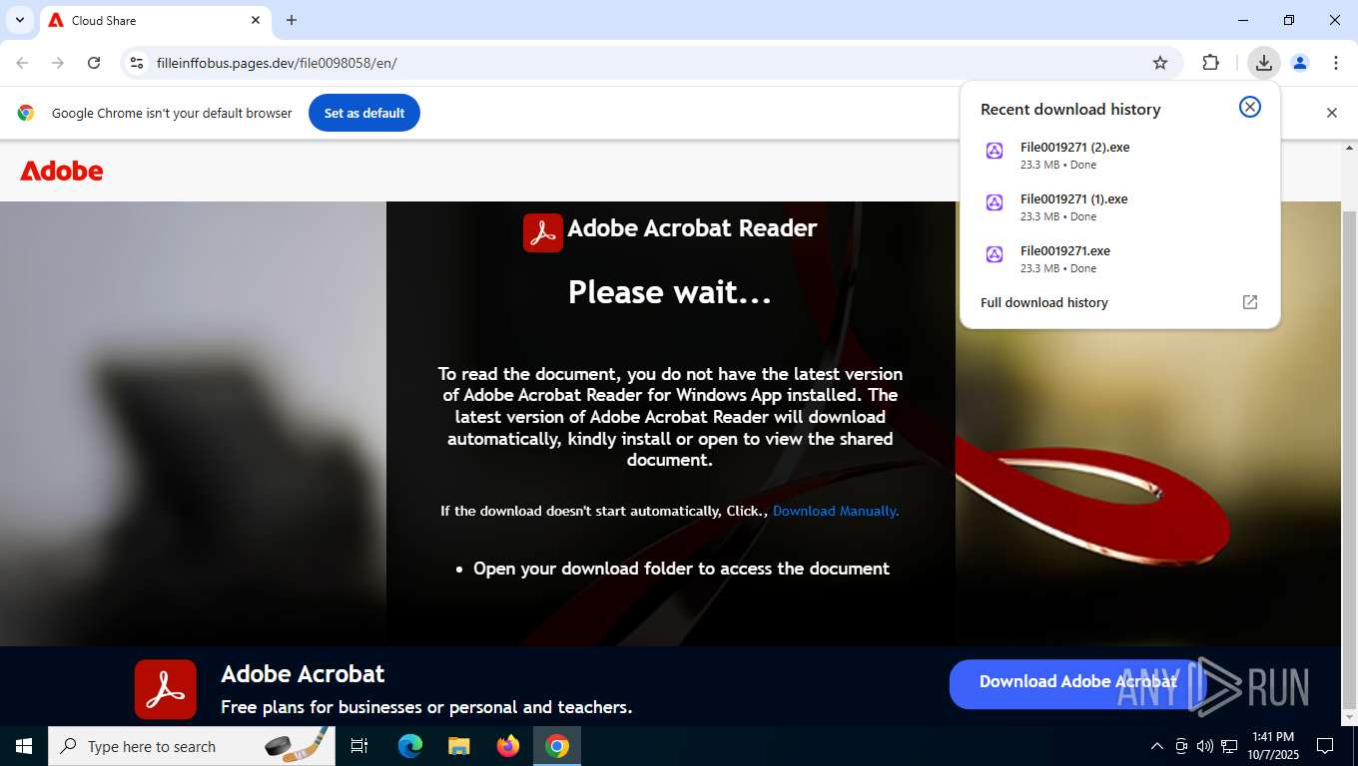
Task: Click the Download Adobe Acrobat button
Action: pos(1077,682)
